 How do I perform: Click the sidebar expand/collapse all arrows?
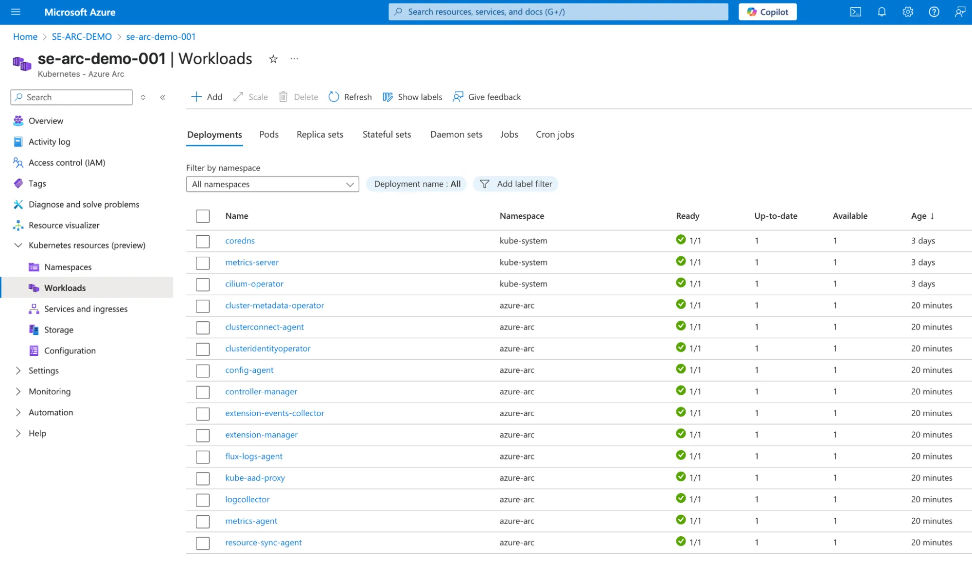point(143,97)
